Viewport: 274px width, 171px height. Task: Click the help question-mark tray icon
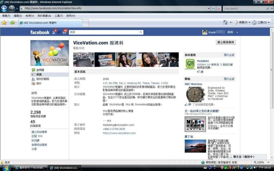tap(210, 168)
